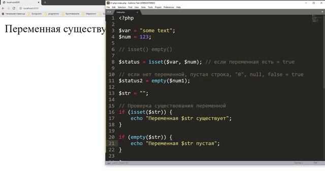Open the Марафон bookmark folder
The image size is (325, 183).
[89, 14]
